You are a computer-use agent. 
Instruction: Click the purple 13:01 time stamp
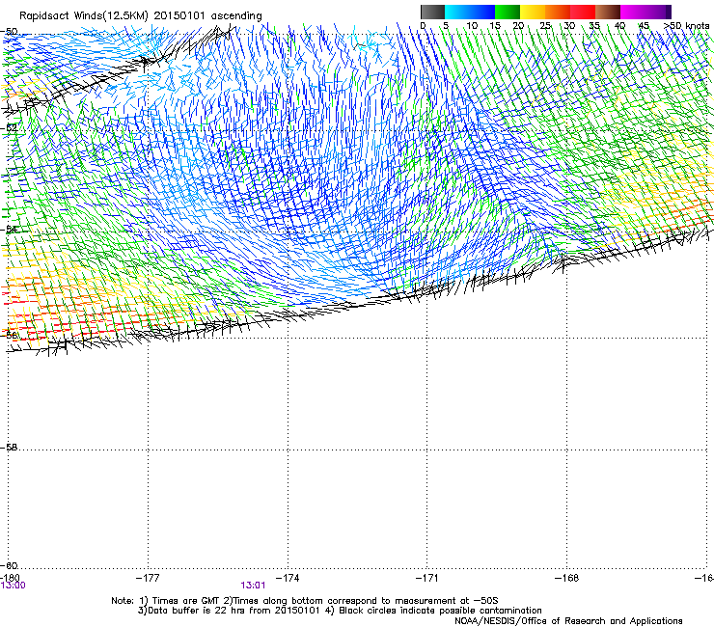[253, 586]
